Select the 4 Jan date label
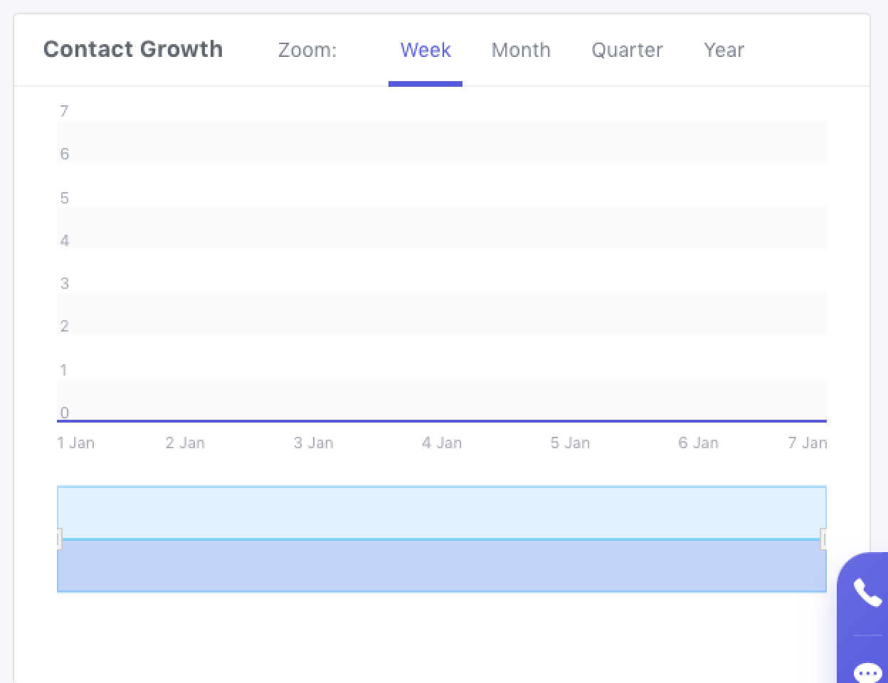Image resolution: width=888 pixels, height=683 pixels. 441,443
